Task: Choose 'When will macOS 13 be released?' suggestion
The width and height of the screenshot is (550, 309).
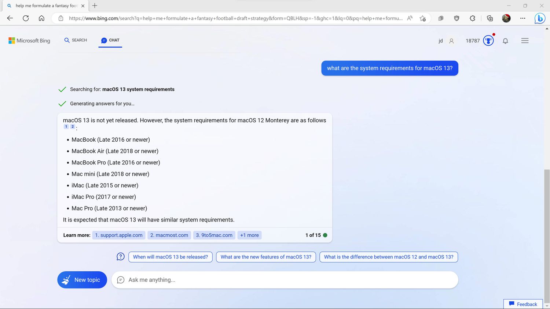Action: (170, 257)
